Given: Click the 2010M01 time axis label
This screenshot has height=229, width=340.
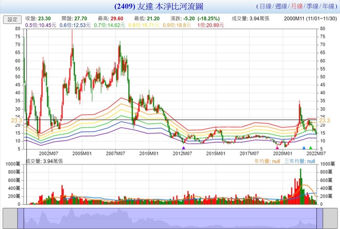Looking at the screenshot, I should [149, 153].
